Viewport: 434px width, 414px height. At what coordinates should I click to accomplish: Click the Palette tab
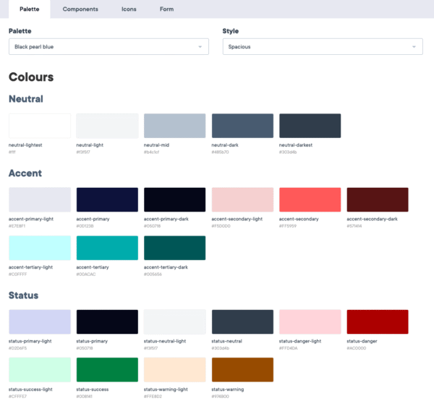click(30, 9)
